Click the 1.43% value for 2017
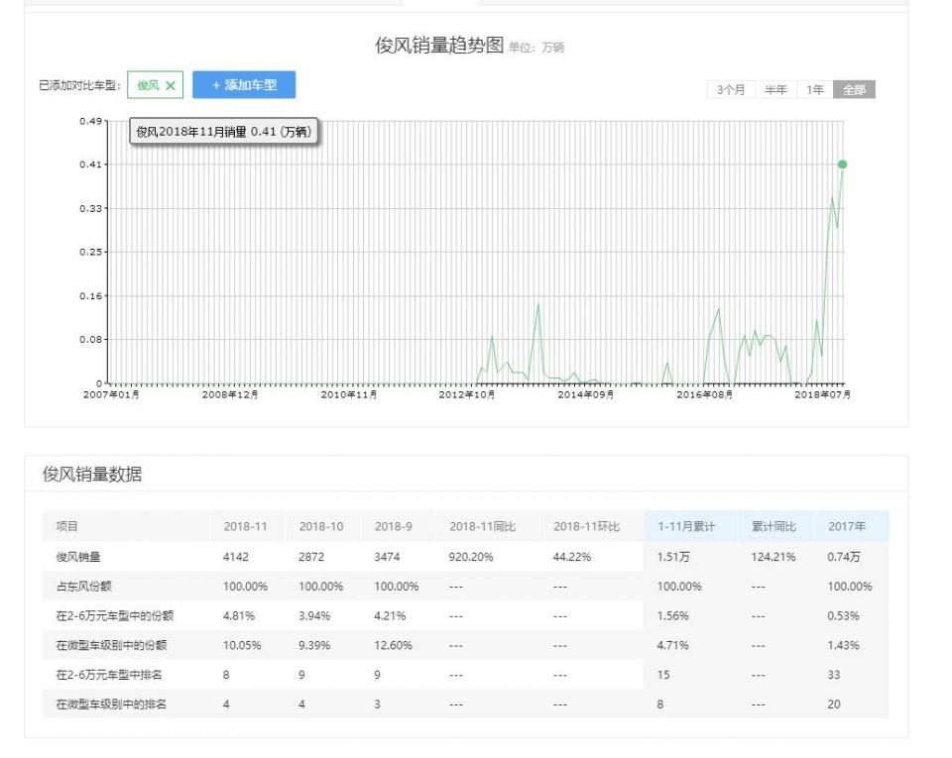The image size is (952, 758). pyautogui.click(x=843, y=645)
